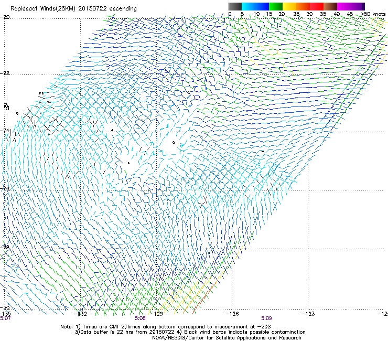Pick the red 30-35 knots legend segment
The height and width of the screenshot is (341, 388).
coord(317,6)
